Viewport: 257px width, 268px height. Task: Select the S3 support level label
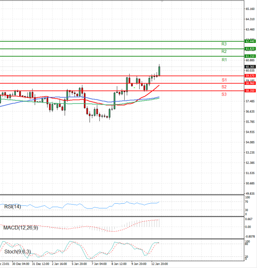coord(224,94)
